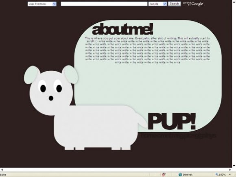Click the PUP! title text
The width and height of the screenshot is (236, 177).
pos(172,121)
